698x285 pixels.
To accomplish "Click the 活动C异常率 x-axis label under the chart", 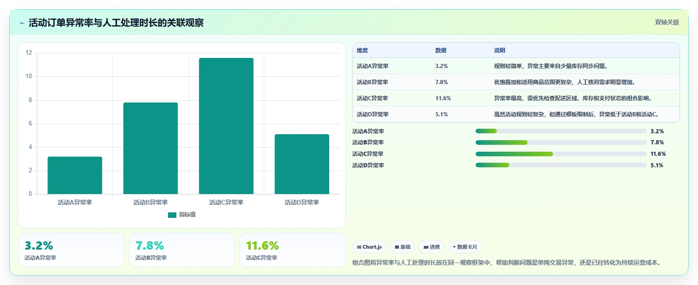I will (226, 202).
